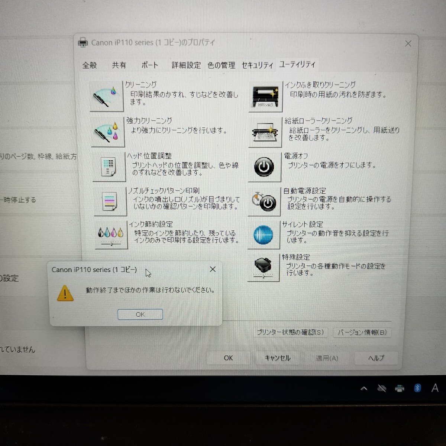Open ヘッド位置調整 head alignment
This screenshot has width=446, height=446.
(x=109, y=167)
